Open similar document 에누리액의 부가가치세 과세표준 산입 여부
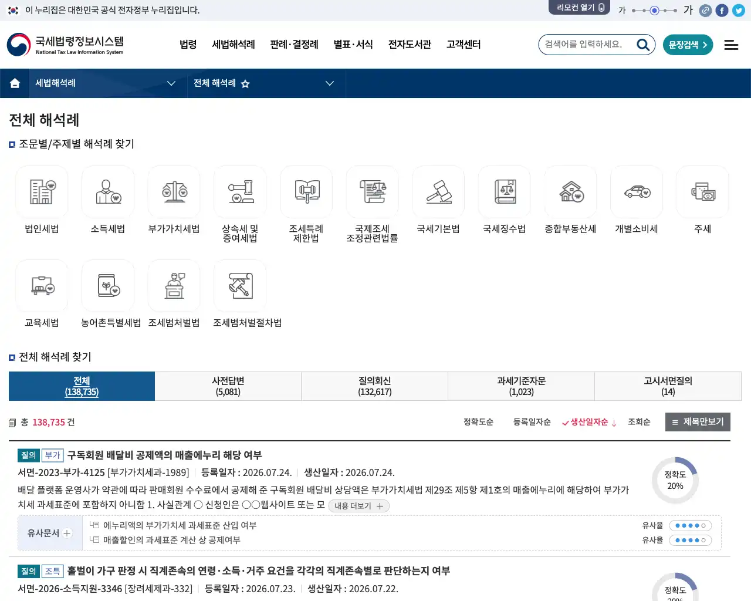 coord(180,525)
